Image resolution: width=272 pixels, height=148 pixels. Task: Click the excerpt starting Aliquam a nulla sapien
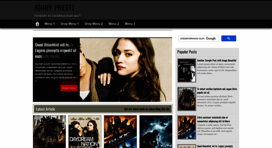(x=215, y=129)
